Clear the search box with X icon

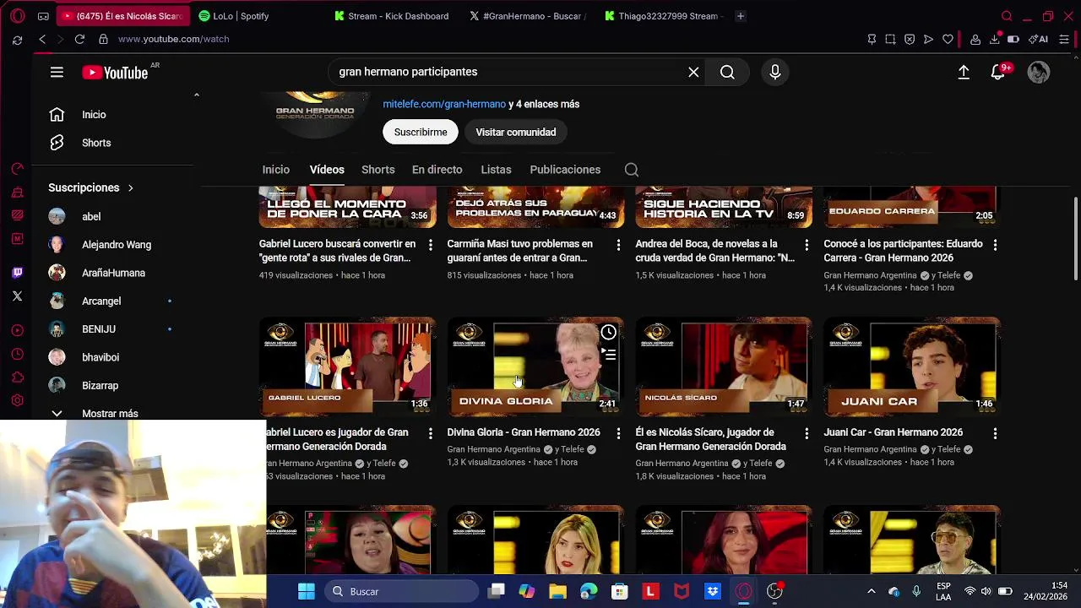click(693, 73)
